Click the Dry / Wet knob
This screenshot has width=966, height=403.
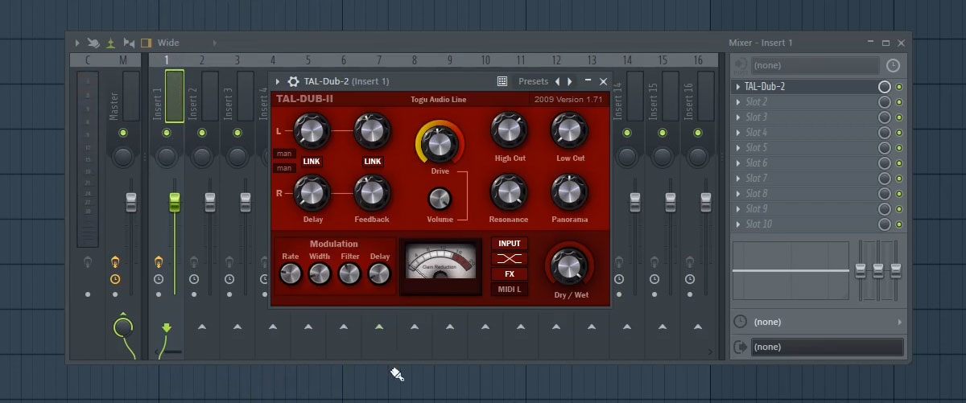(569, 267)
